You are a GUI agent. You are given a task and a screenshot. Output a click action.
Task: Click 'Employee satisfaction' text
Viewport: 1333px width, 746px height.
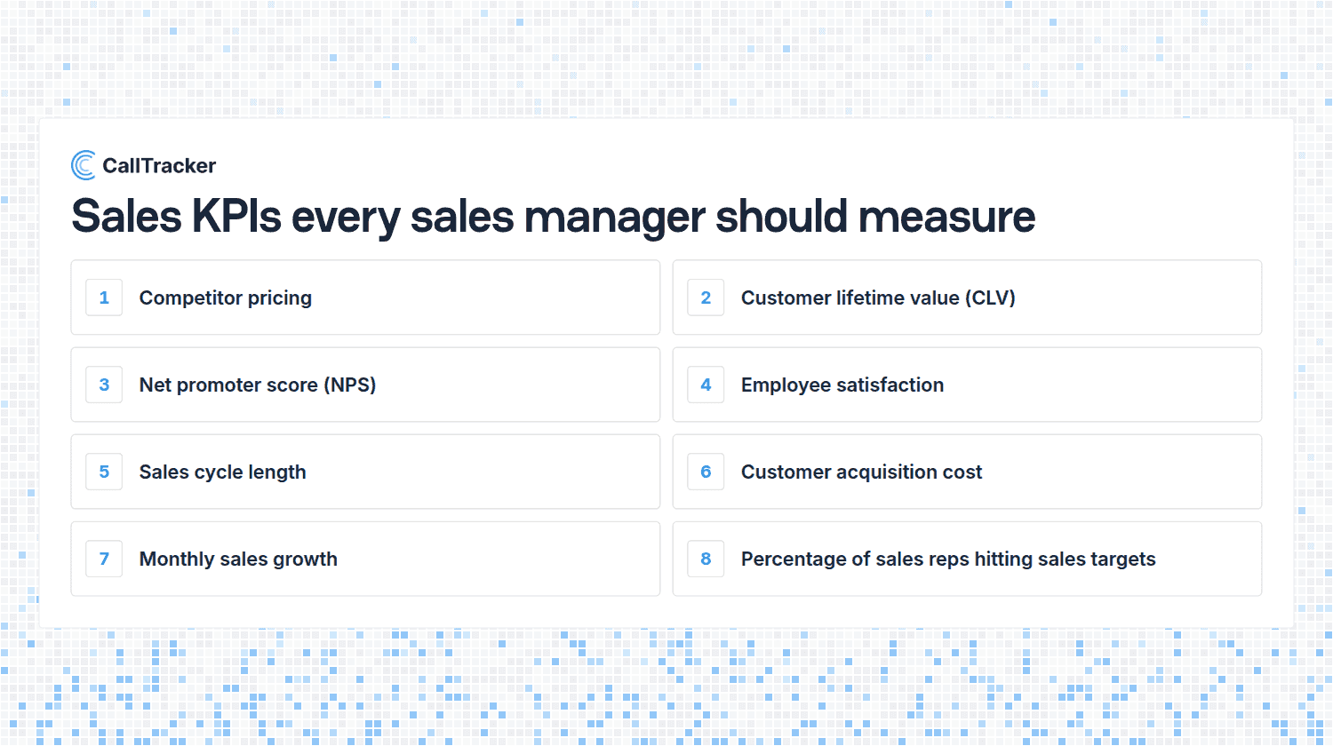tap(842, 385)
